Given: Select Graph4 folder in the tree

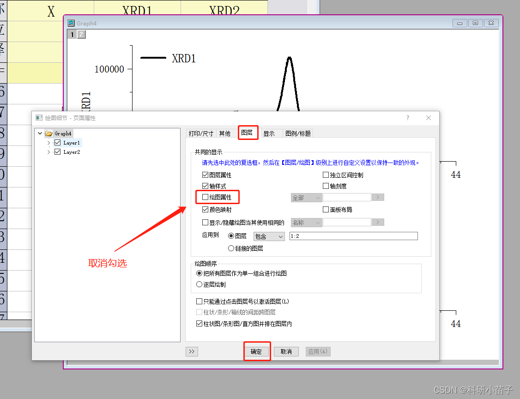Looking at the screenshot, I should [59, 133].
